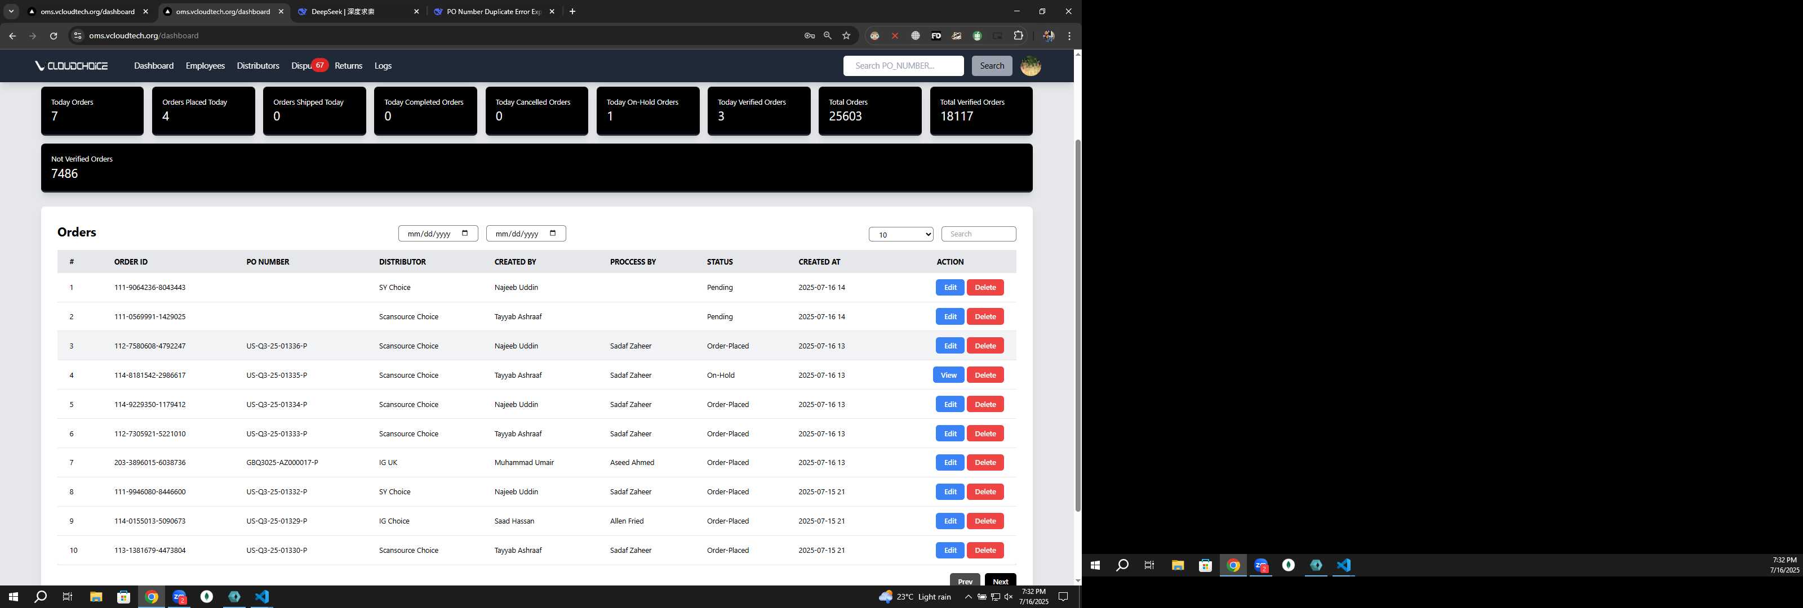This screenshot has width=1803, height=608.
Task: Go back with the browser back arrow
Action: click(x=12, y=35)
